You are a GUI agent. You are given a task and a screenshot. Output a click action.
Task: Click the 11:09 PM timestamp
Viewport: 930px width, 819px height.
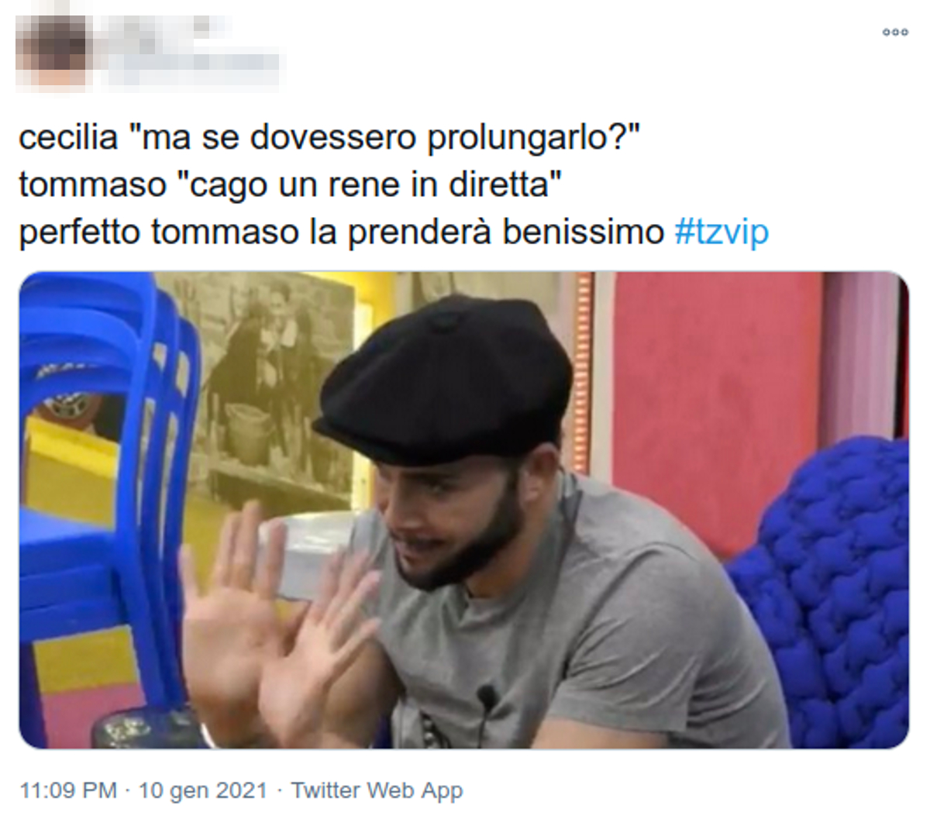pos(68,790)
